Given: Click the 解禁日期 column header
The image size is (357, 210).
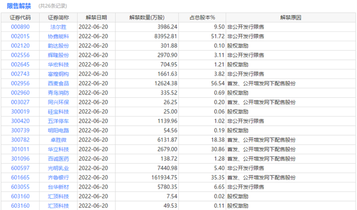Looking at the screenshot, I should click(x=97, y=17).
